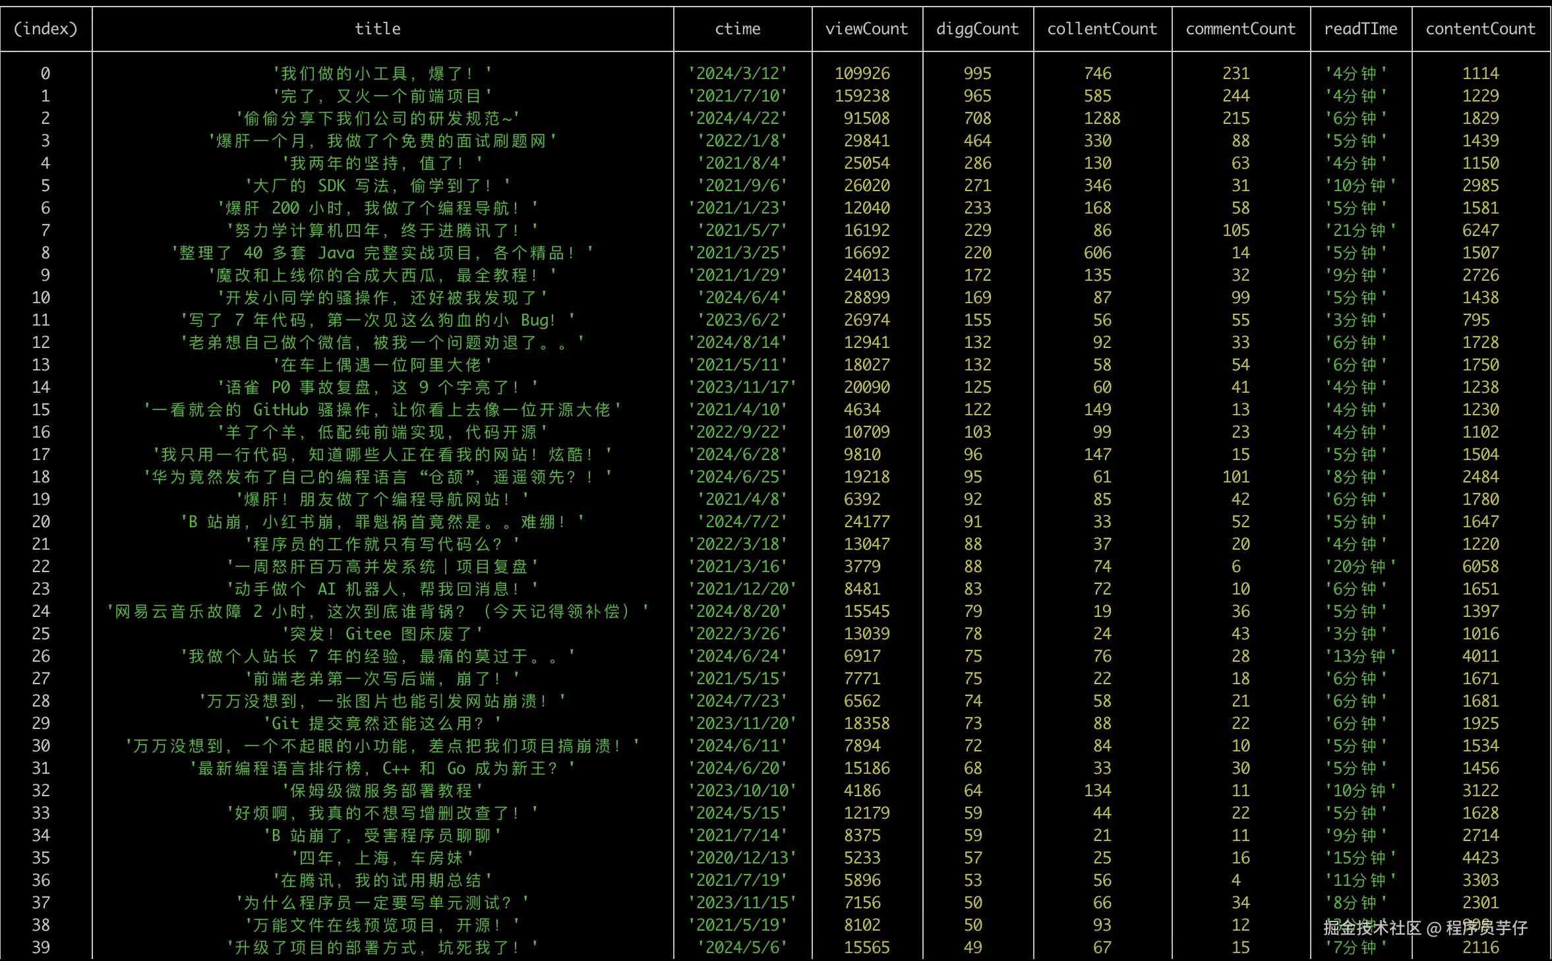1552x961 pixels.
Task: Click the title column header
Action: coord(378,29)
